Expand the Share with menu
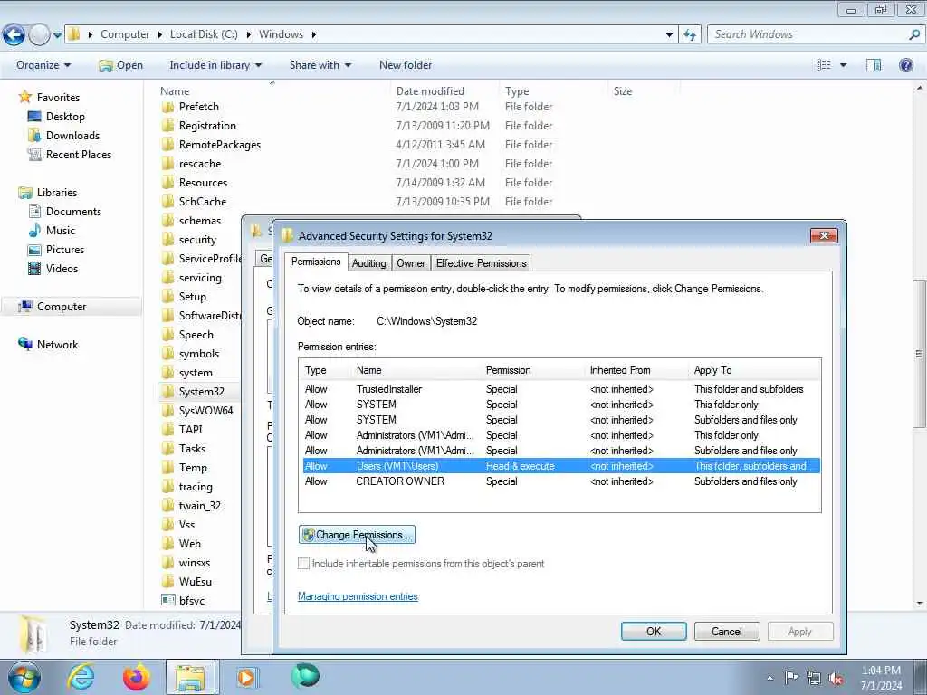The height and width of the screenshot is (695, 927). 320,65
